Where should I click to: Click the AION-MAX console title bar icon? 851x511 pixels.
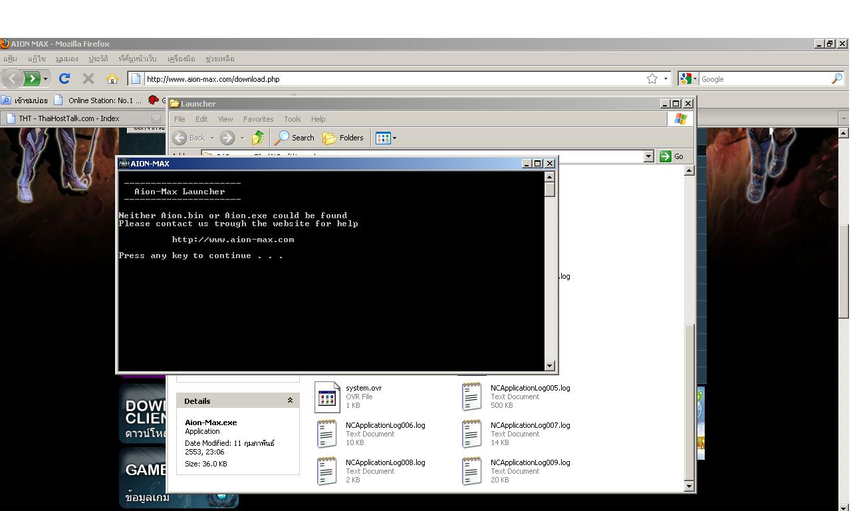click(124, 163)
